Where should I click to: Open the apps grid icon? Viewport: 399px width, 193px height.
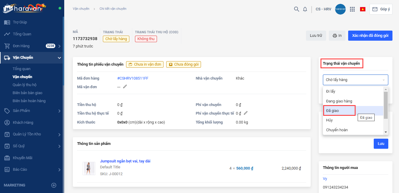pos(352,9)
